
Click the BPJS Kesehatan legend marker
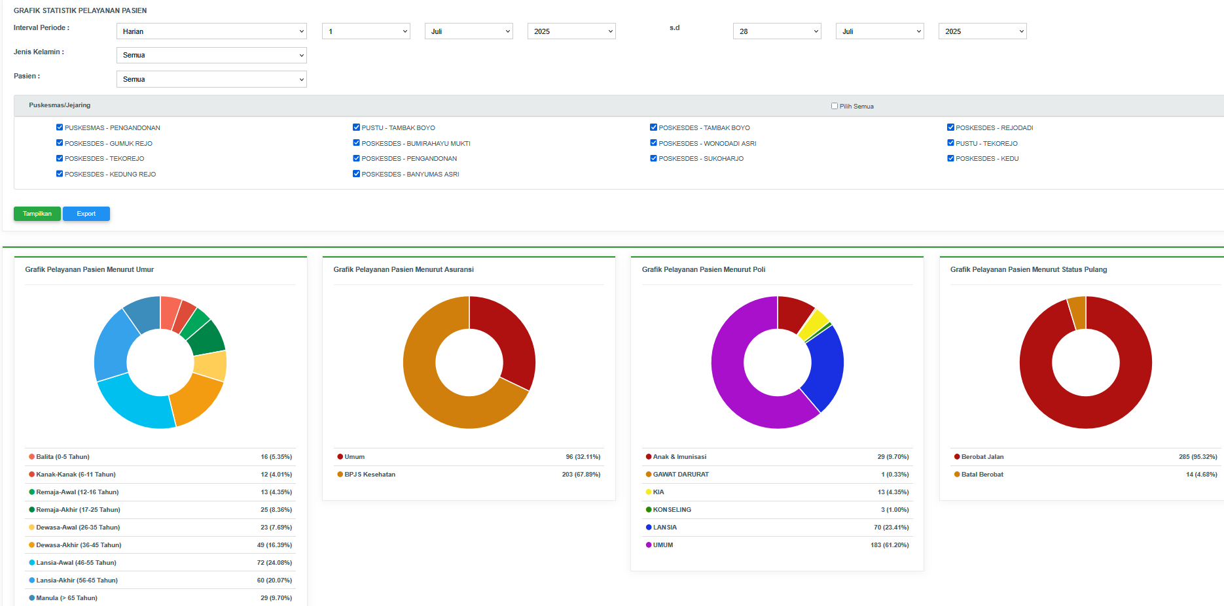pyautogui.click(x=340, y=475)
